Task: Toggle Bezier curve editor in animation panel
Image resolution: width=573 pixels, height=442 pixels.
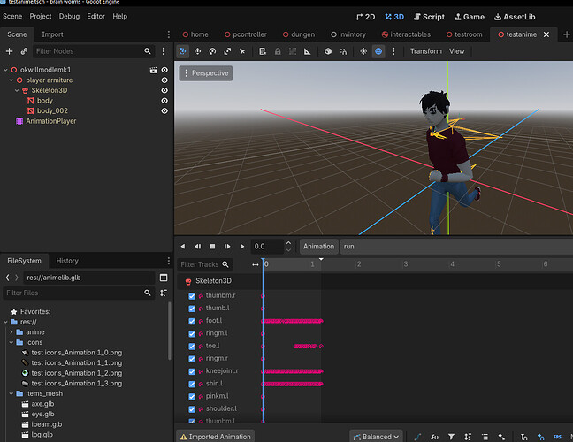Action: [x=417, y=437]
